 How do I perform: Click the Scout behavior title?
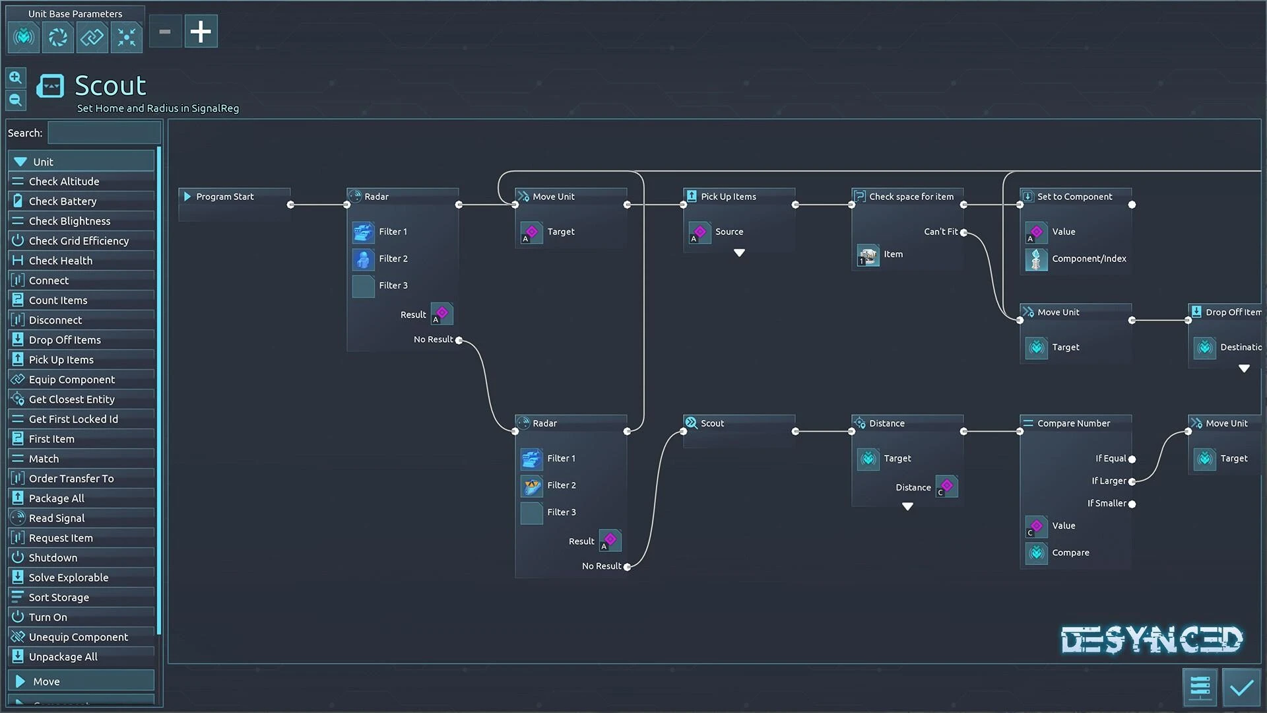[x=110, y=86]
